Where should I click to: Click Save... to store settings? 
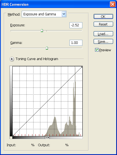(103, 41)
